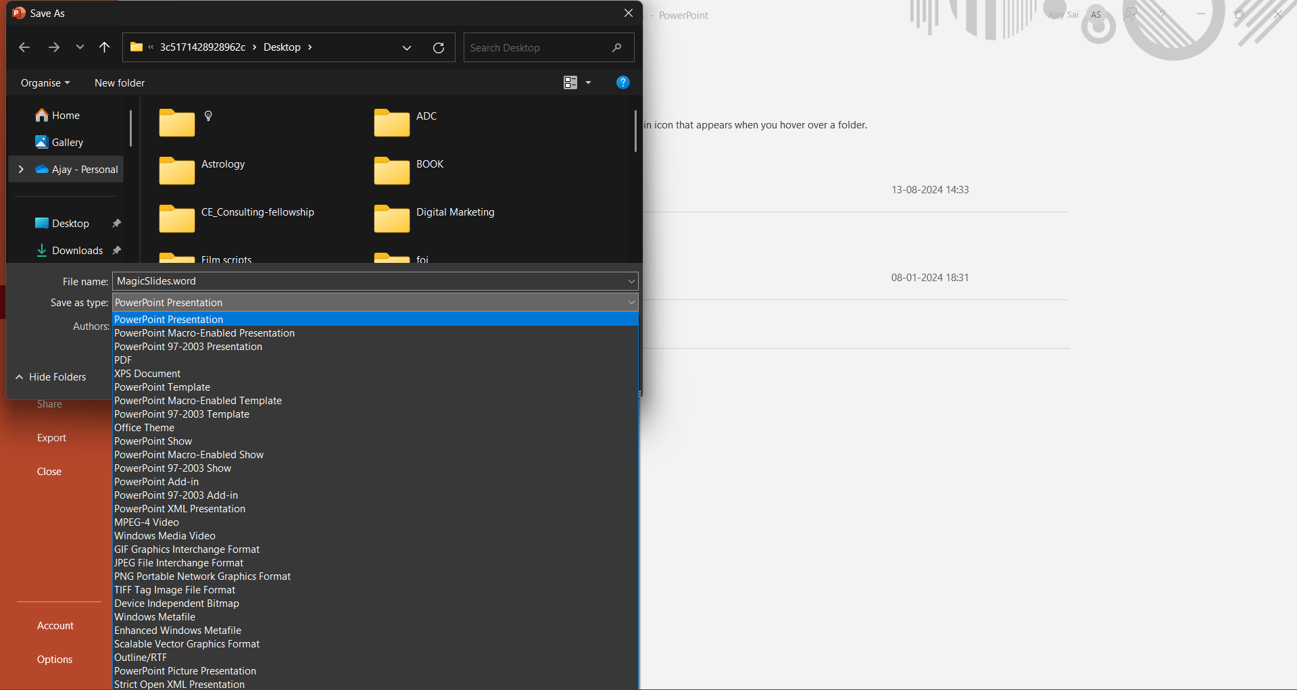The image size is (1297, 690).
Task: Select the Astrology folder
Action: pos(202,170)
